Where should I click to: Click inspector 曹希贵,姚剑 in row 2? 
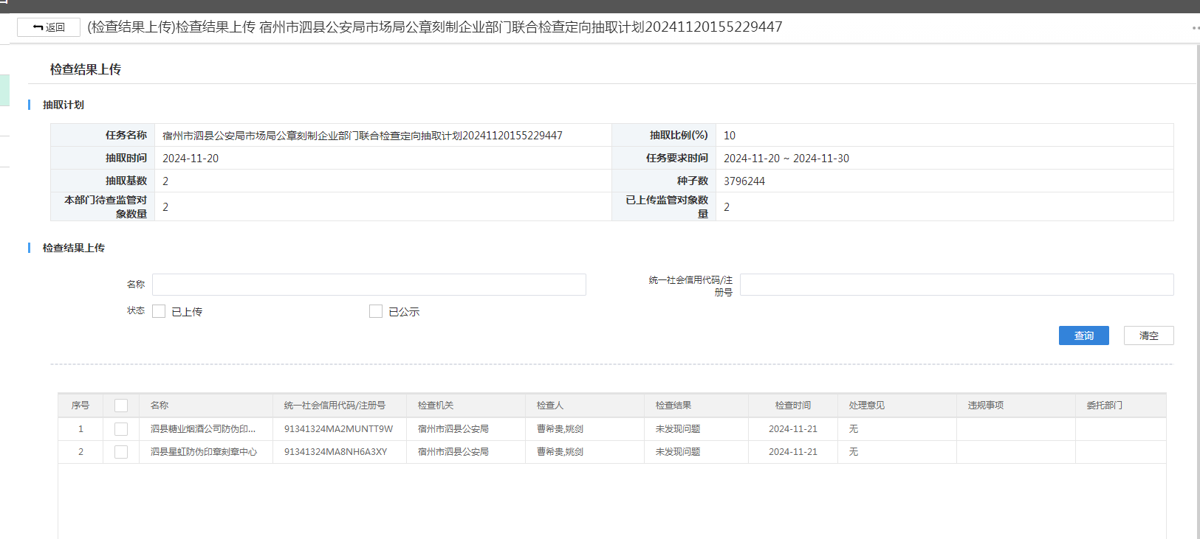click(x=560, y=452)
